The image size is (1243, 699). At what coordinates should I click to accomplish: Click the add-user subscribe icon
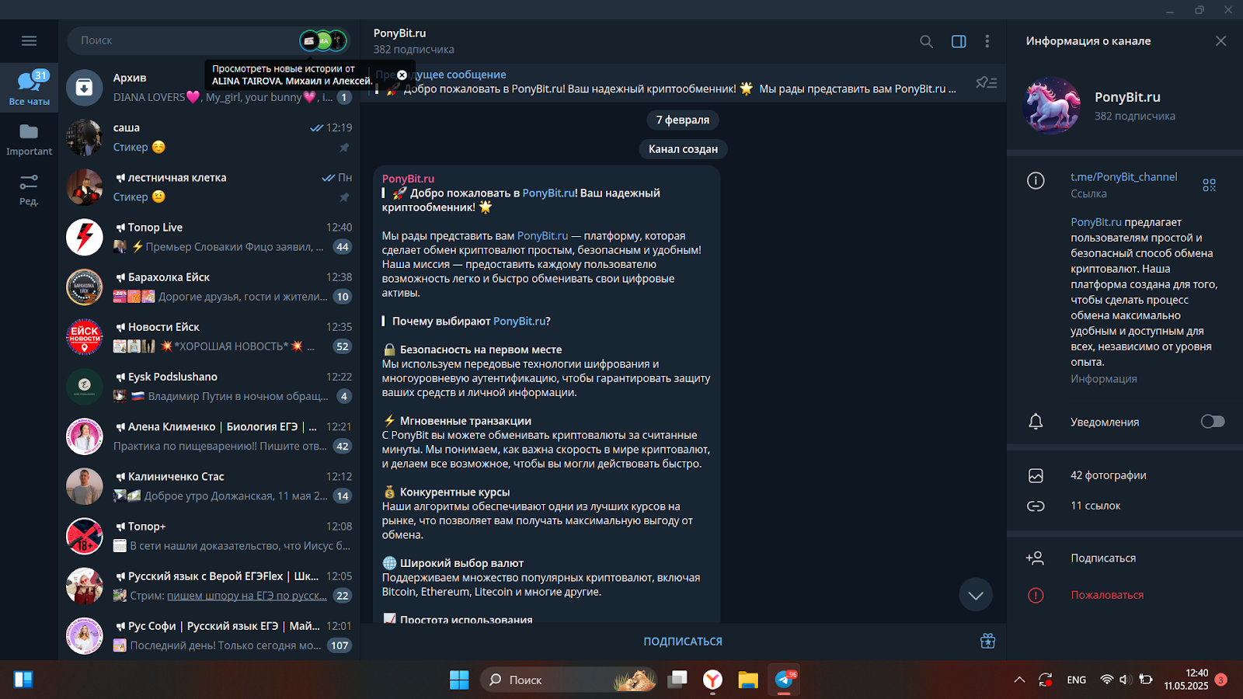pyautogui.click(x=1035, y=558)
